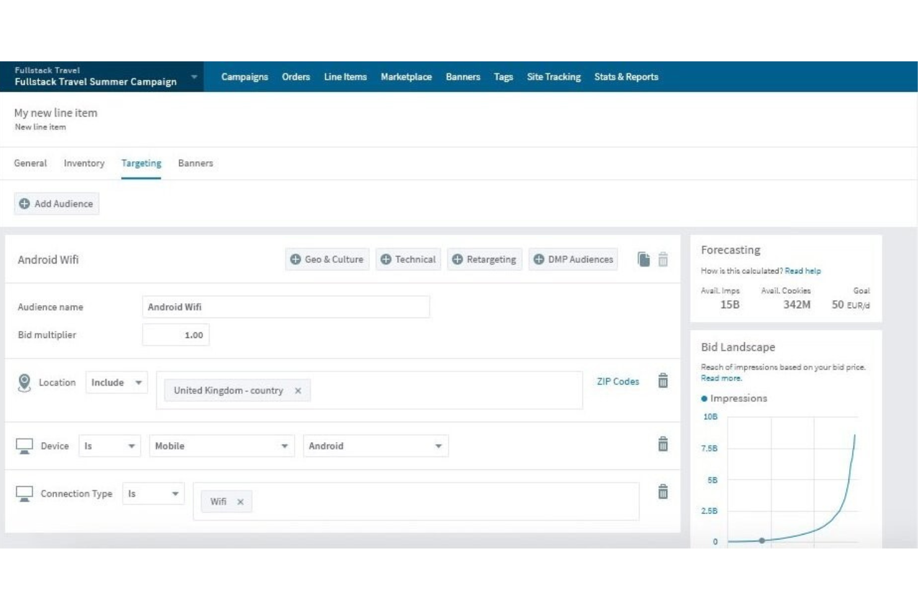Screen dimensions: 918x612
Task: Delete the Device targeting rule
Action: (664, 444)
